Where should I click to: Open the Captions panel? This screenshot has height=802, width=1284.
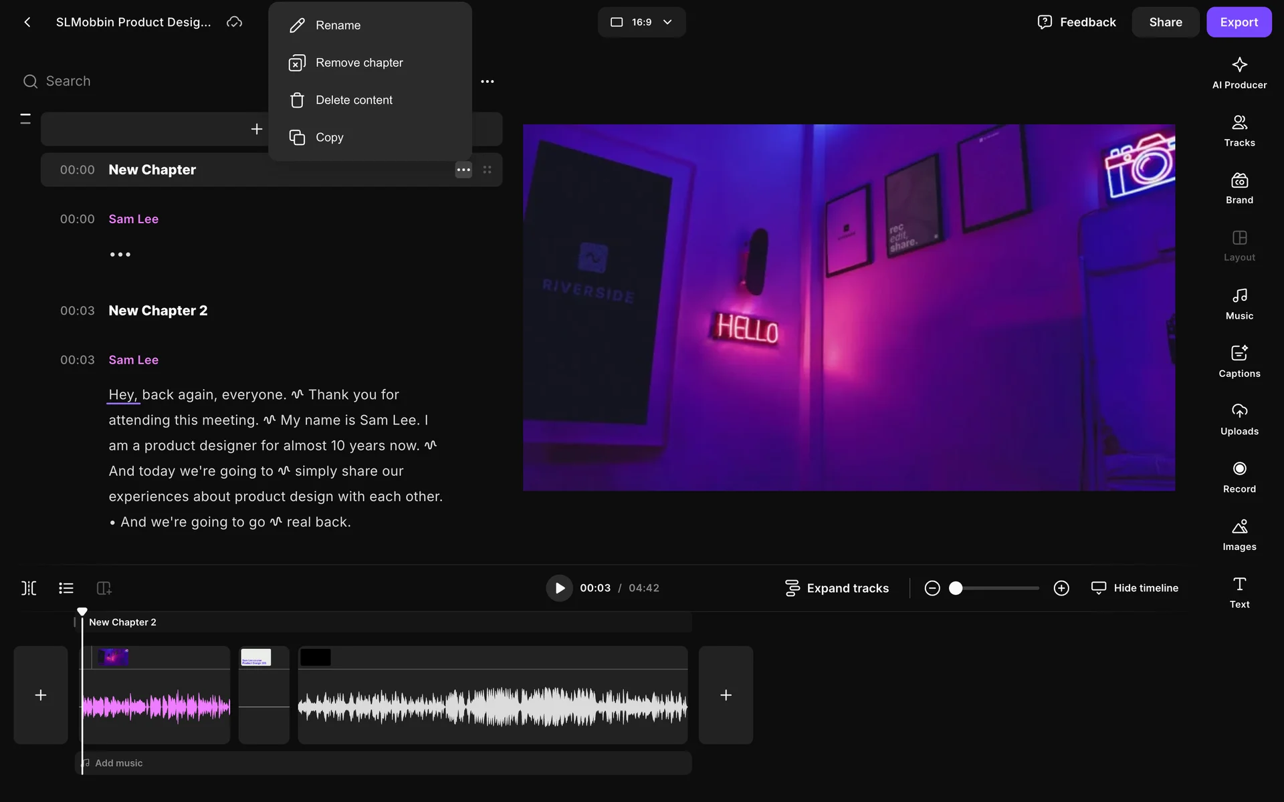tap(1239, 361)
